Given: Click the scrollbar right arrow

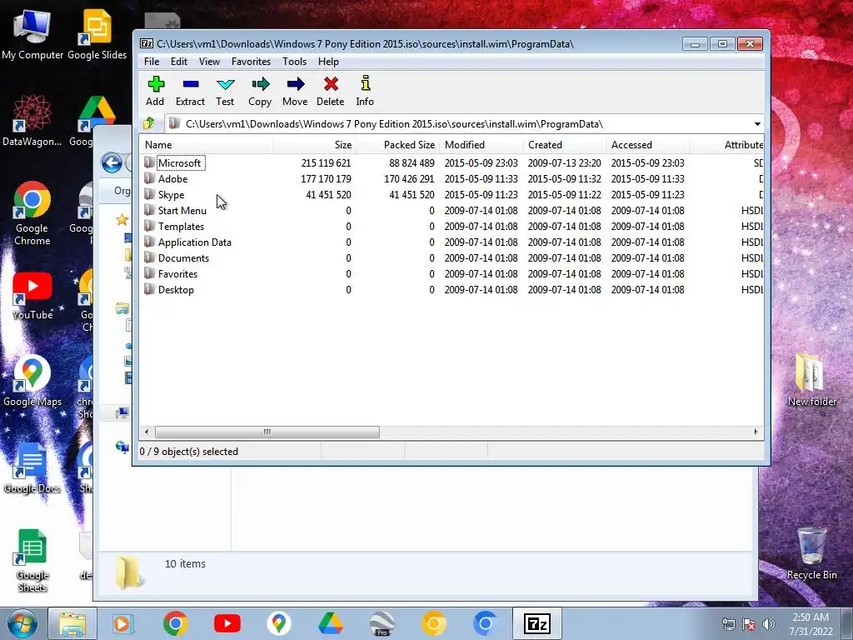Looking at the screenshot, I should point(756,432).
